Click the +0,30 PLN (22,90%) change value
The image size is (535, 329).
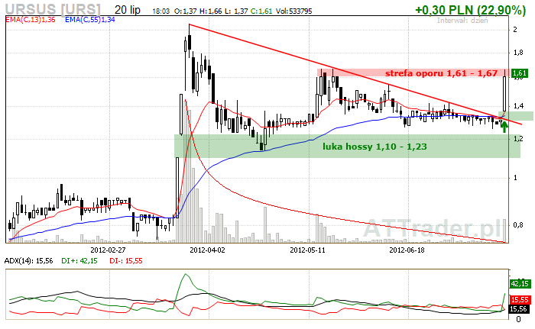tap(470, 10)
